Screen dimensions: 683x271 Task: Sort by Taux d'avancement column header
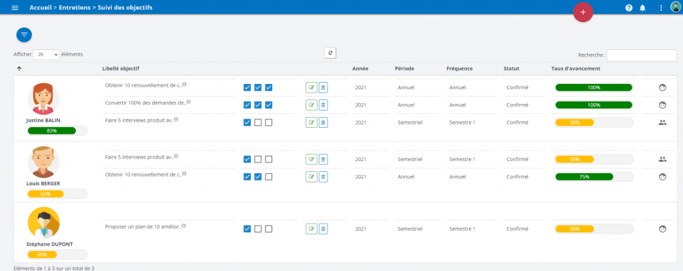[x=576, y=68]
